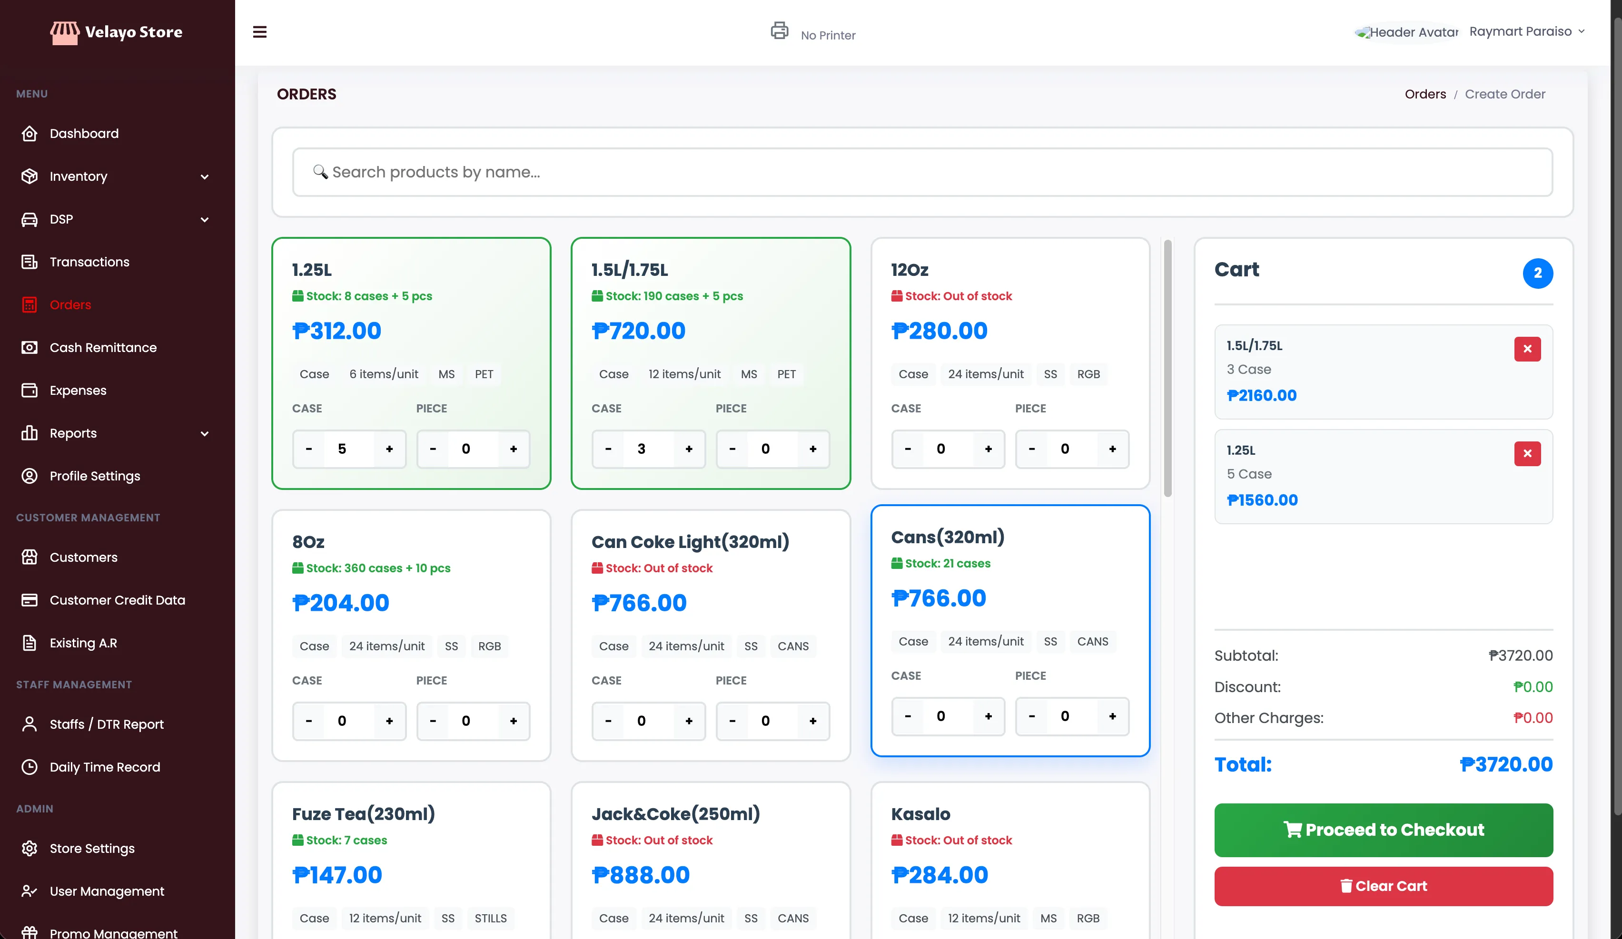Image resolution: width=1622 pixels, height=939 pixels.
Task: Click the Reports bar chart icon
Action: pos(30,433)
